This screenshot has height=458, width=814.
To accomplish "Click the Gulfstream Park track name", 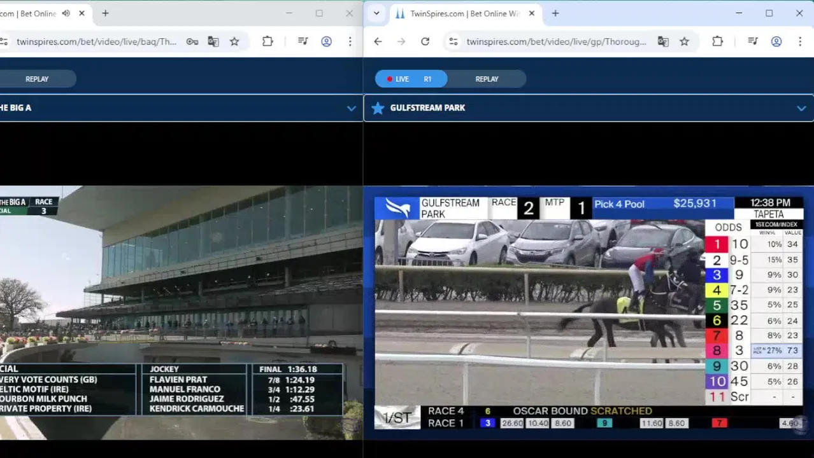I will [427, 108].
